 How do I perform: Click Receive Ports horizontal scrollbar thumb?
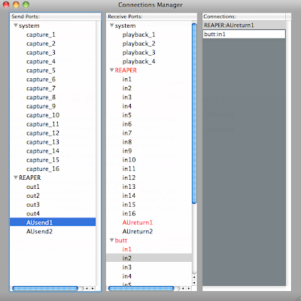click(141, 288)
